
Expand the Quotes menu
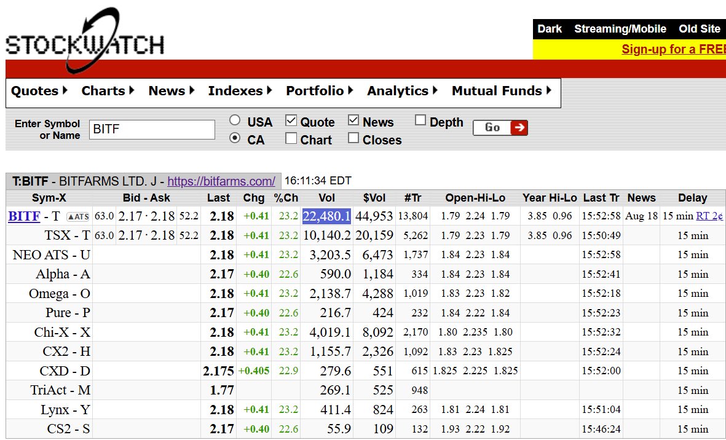[39, 91]
